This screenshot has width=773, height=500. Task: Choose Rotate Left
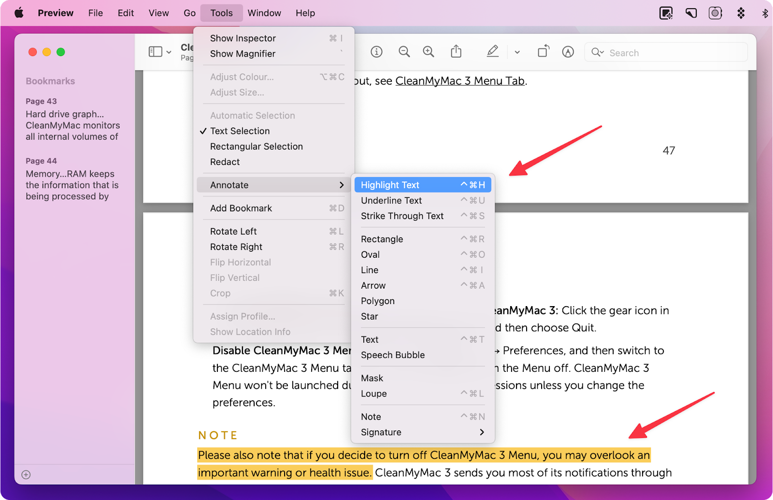274,232
